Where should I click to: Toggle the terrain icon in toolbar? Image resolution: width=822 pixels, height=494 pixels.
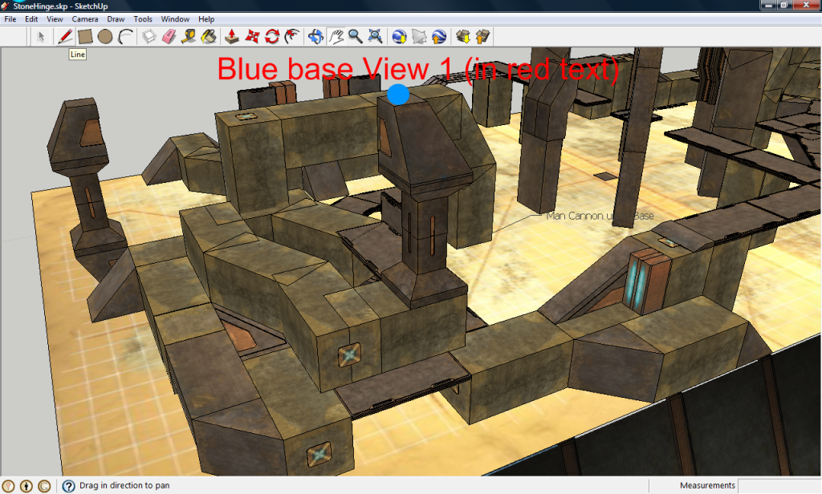point(419,37)
